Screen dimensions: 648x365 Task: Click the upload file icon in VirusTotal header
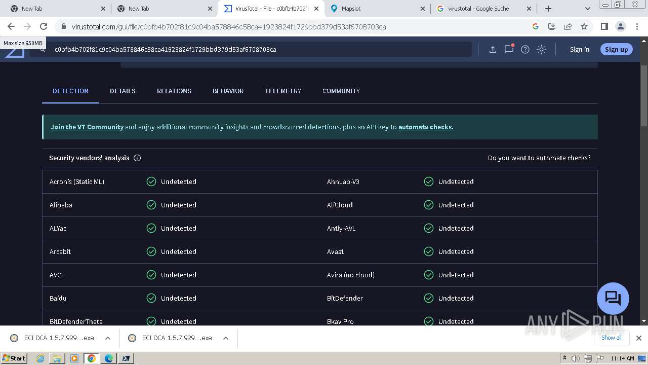[x=492, y=49]
